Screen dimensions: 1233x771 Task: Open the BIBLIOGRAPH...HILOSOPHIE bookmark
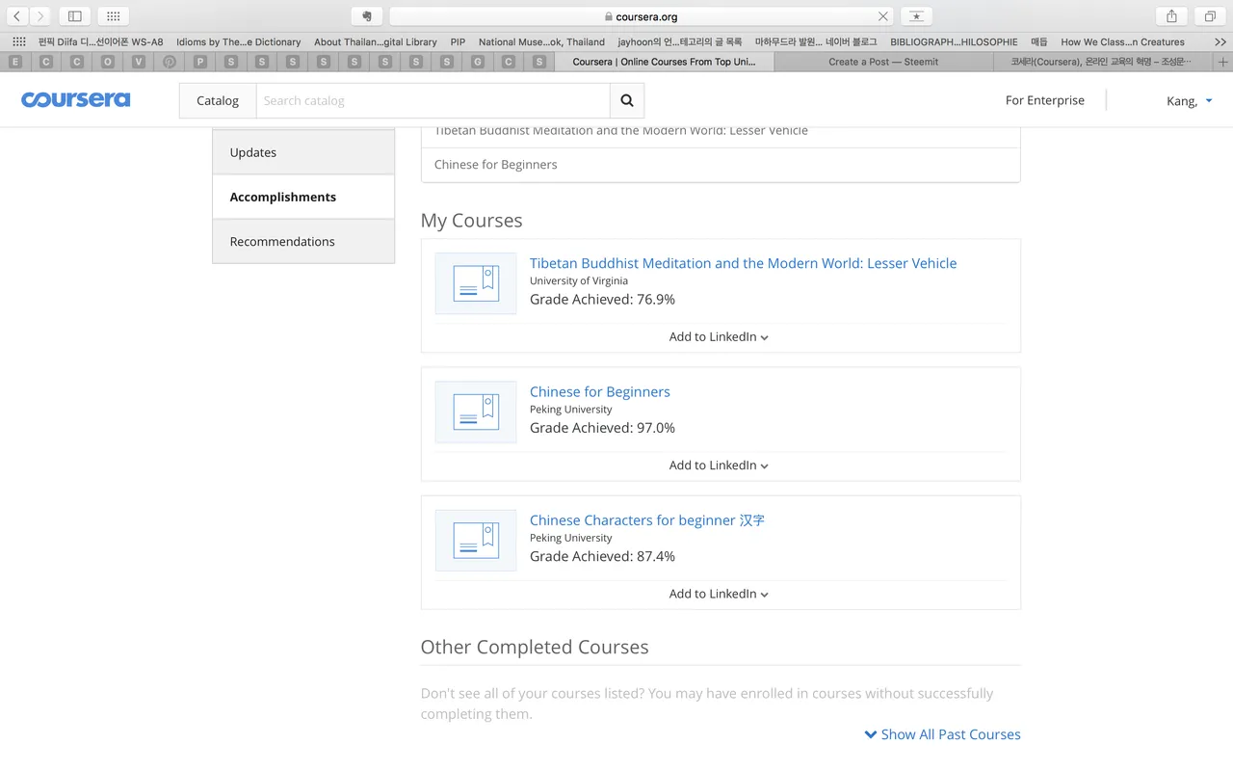coord(954,41)
